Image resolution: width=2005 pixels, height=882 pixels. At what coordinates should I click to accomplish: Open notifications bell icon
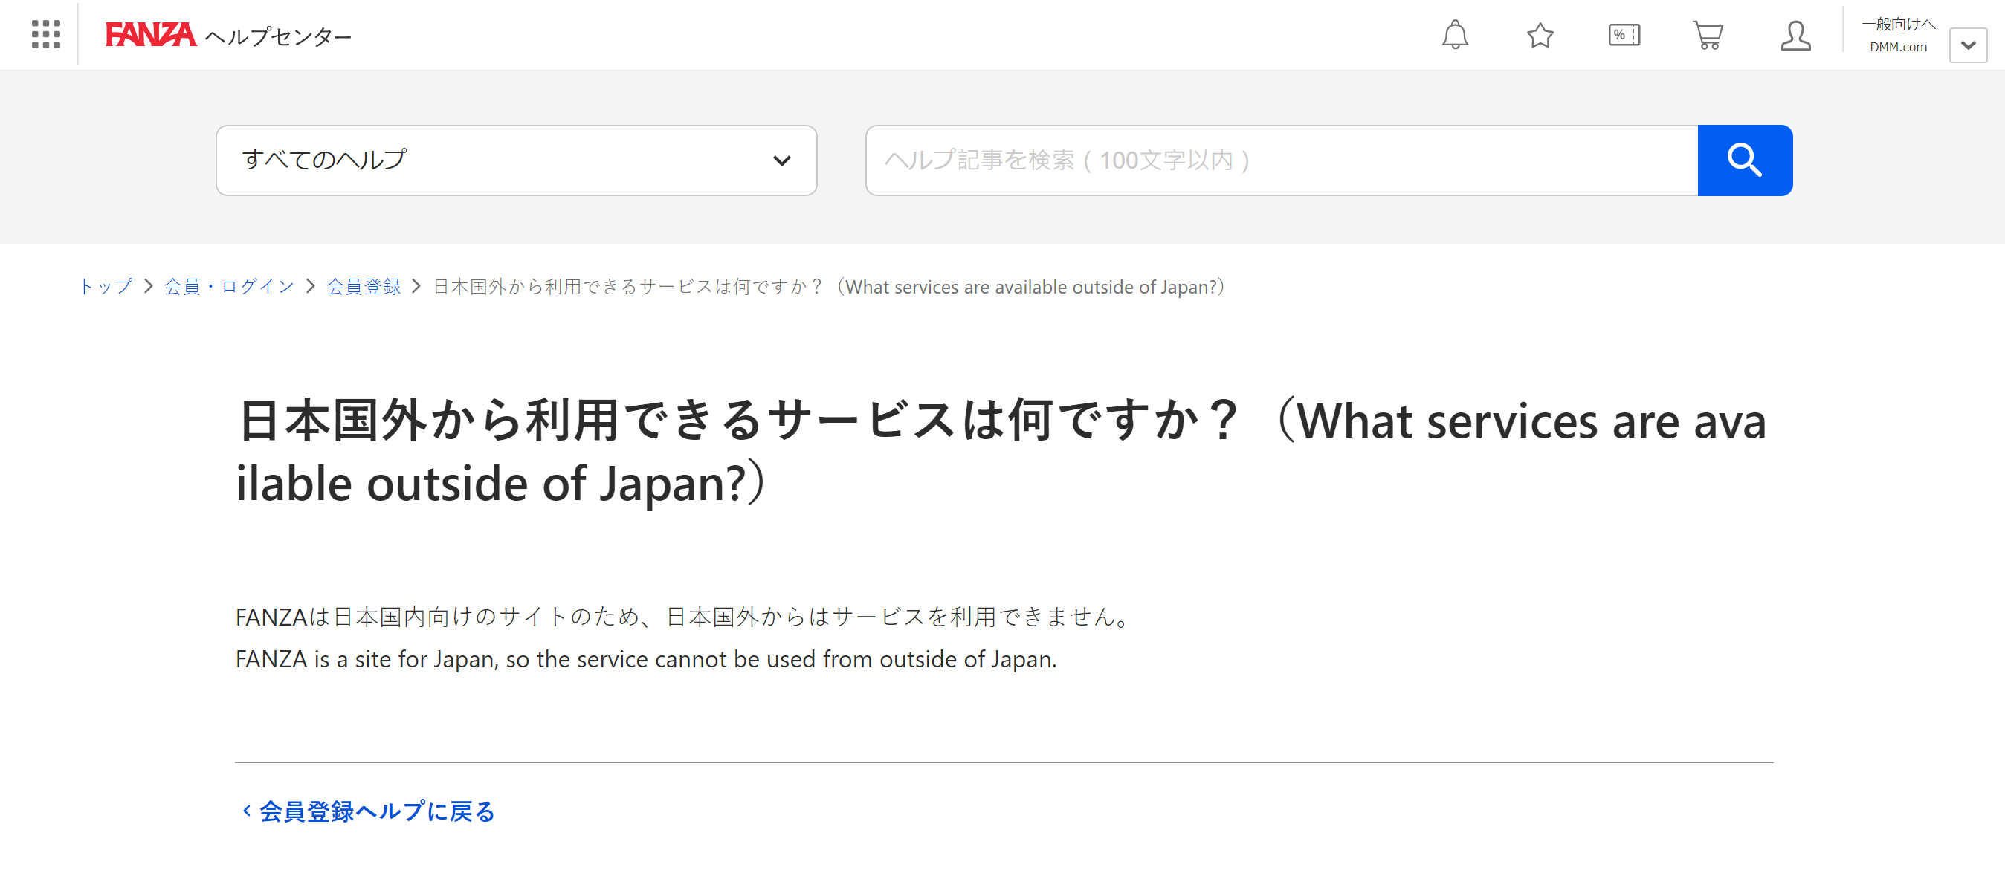point(1455,35)
